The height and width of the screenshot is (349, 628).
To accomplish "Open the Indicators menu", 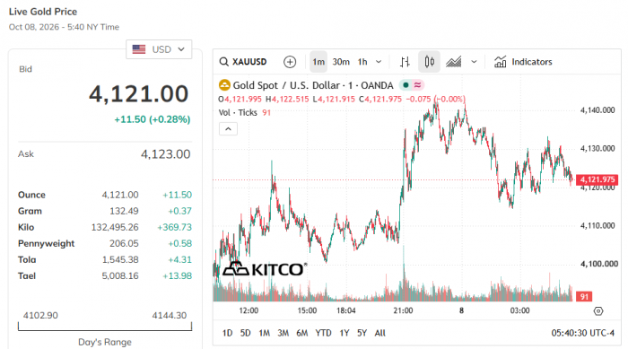I will [523, 62].
